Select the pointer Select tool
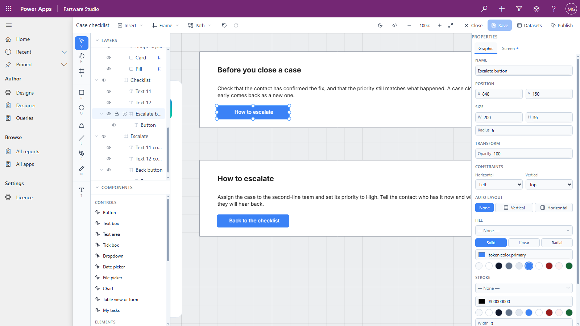 click(82, 43)
